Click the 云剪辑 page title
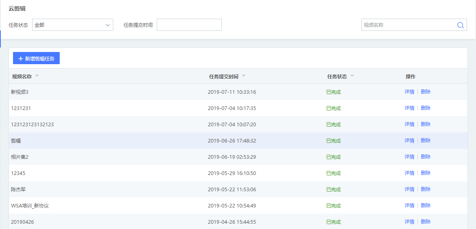This screenshot has width=476, height=229. coord(17,9)
